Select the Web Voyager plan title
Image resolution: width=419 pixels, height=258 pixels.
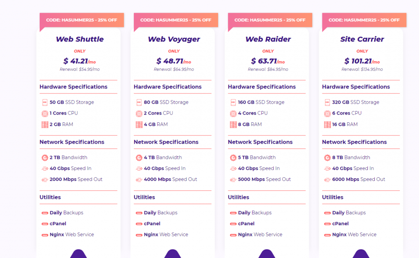173,39
